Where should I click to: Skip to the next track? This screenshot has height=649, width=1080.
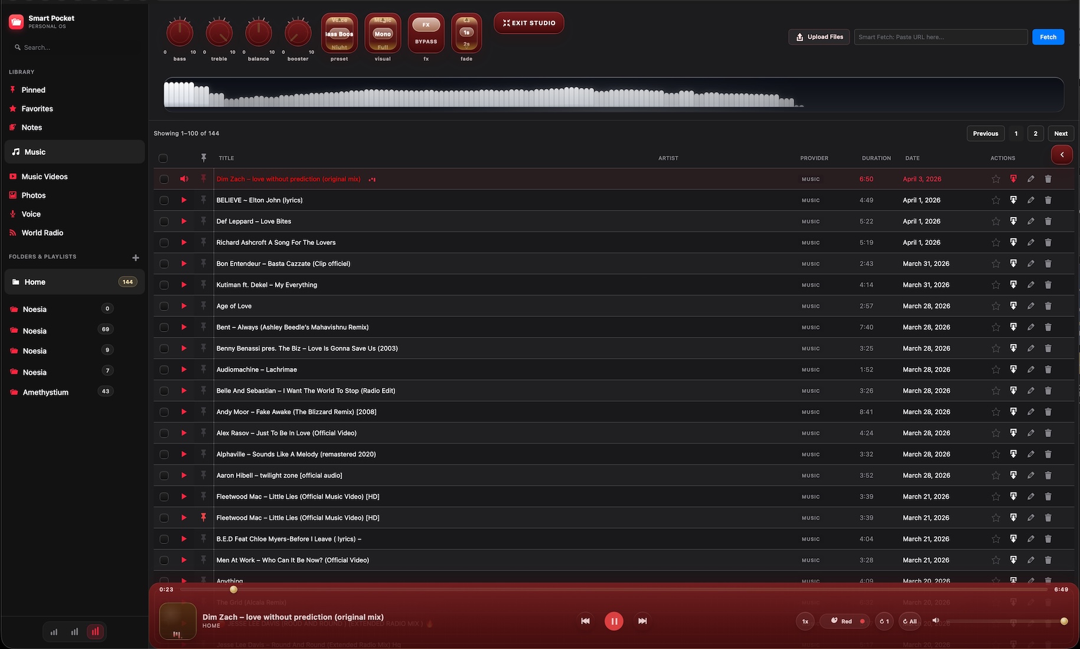click(x=642, y=621)
